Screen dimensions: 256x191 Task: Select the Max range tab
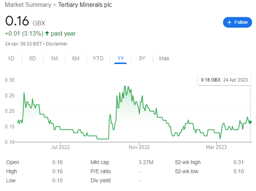(x=164, y=58)
